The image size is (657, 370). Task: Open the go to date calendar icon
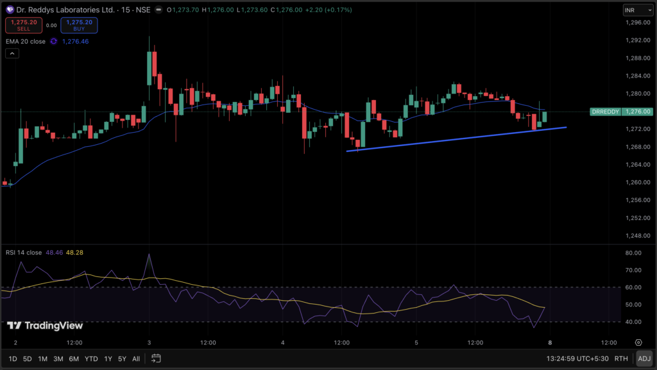point(156,358)
